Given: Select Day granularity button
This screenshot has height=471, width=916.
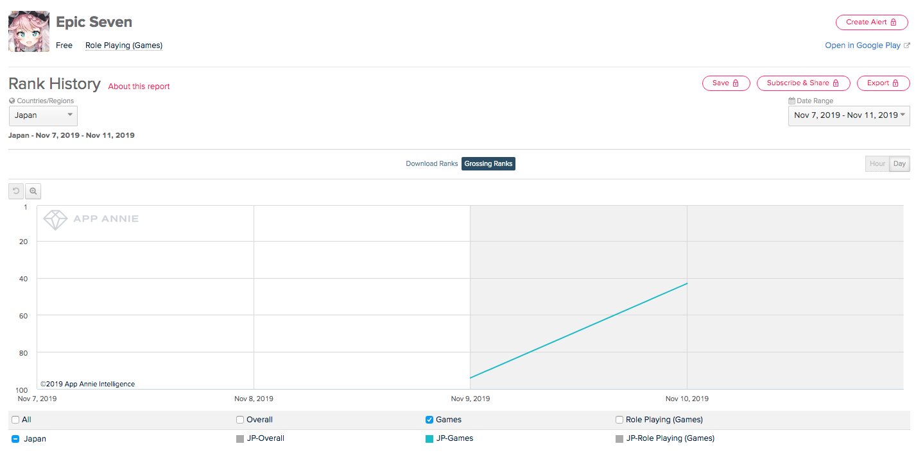Looking at the screenshot, I should point(899,164).
